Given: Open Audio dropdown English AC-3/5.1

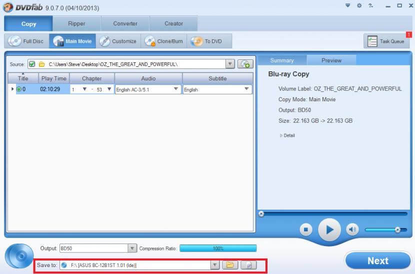Looking at the screenshot, I should [176, 89].
